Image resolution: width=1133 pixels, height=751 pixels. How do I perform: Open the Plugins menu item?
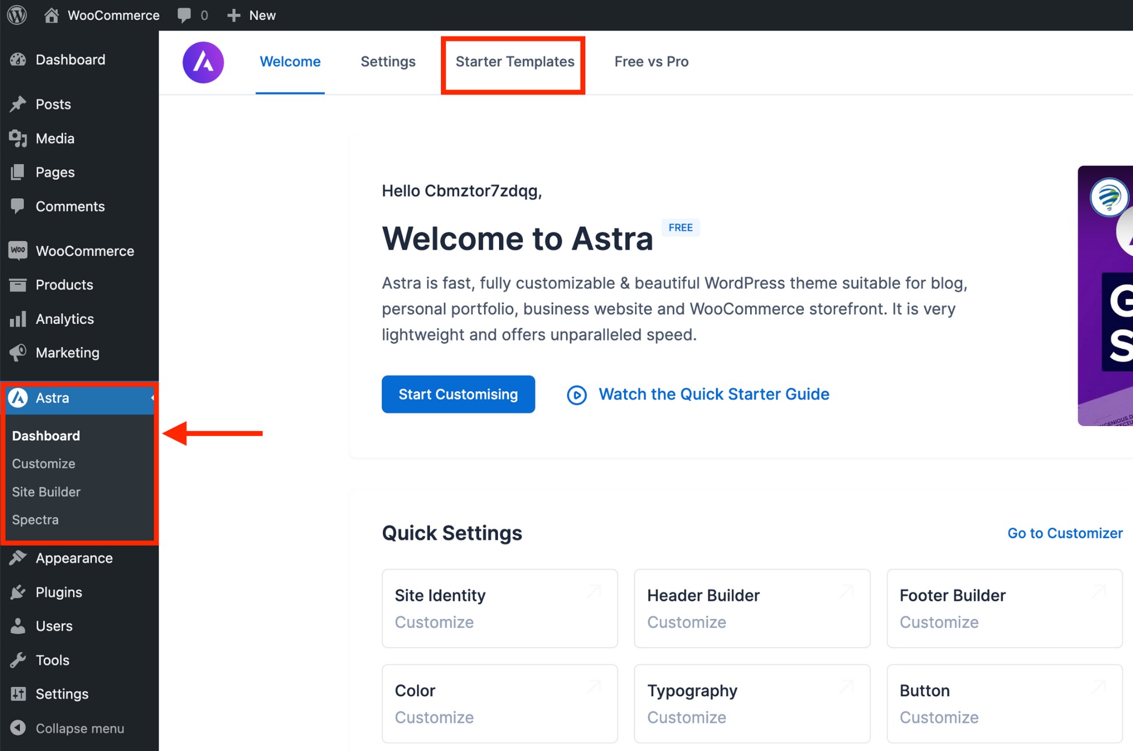tap(79, 592)
